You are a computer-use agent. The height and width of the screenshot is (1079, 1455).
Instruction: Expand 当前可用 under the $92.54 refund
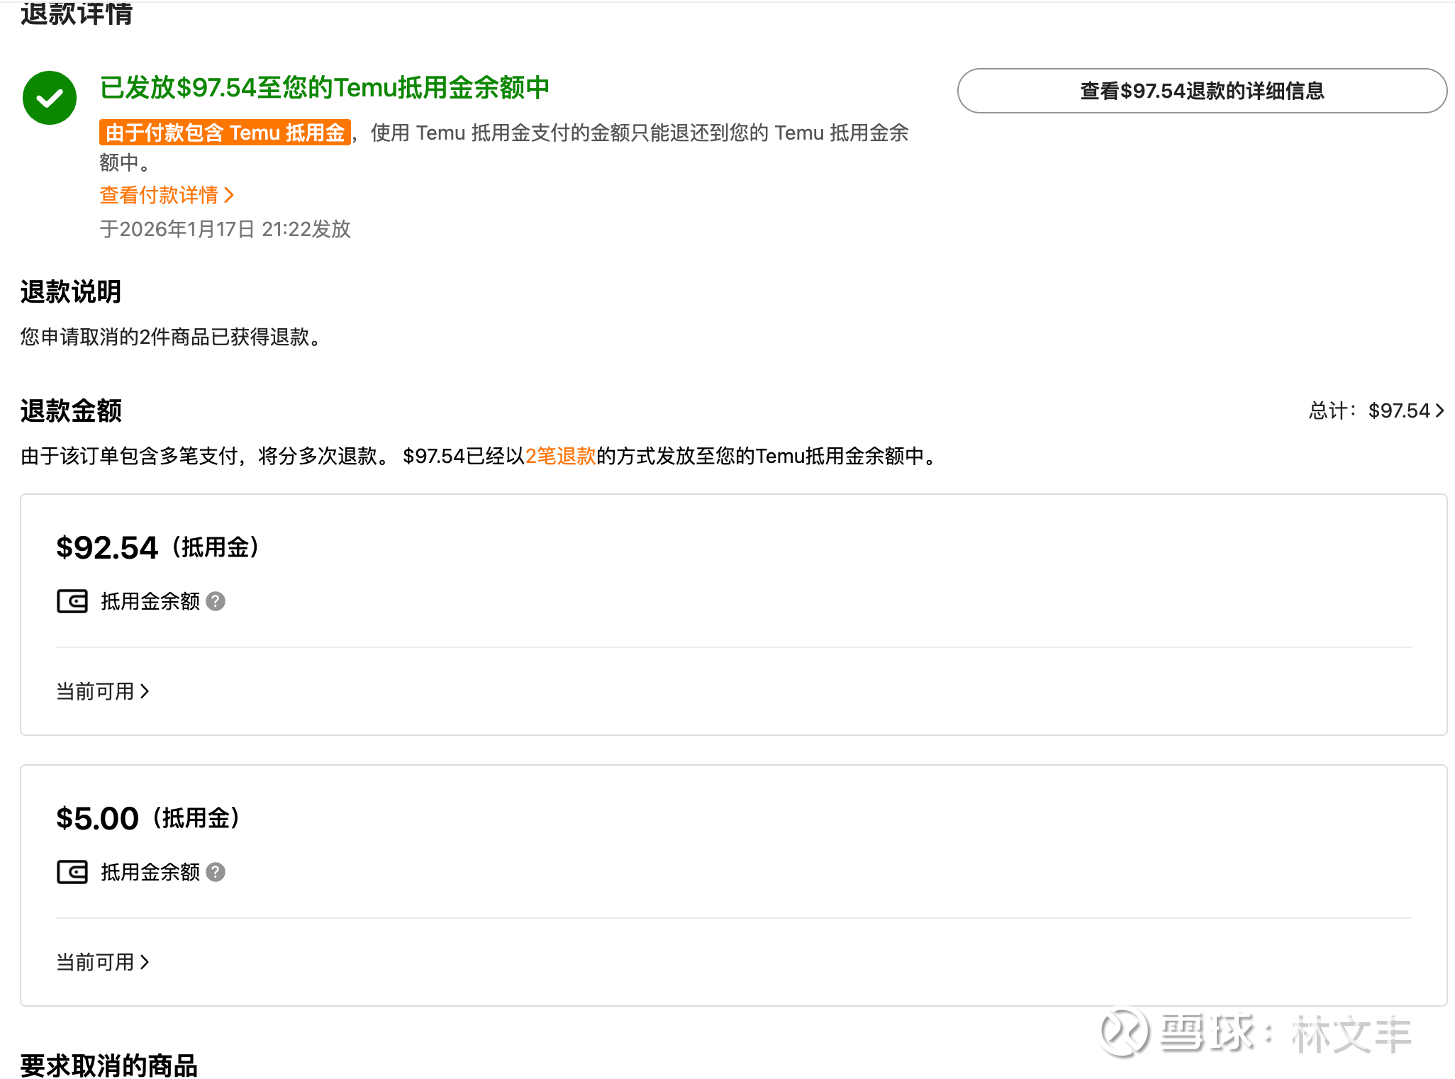[103, 691]
